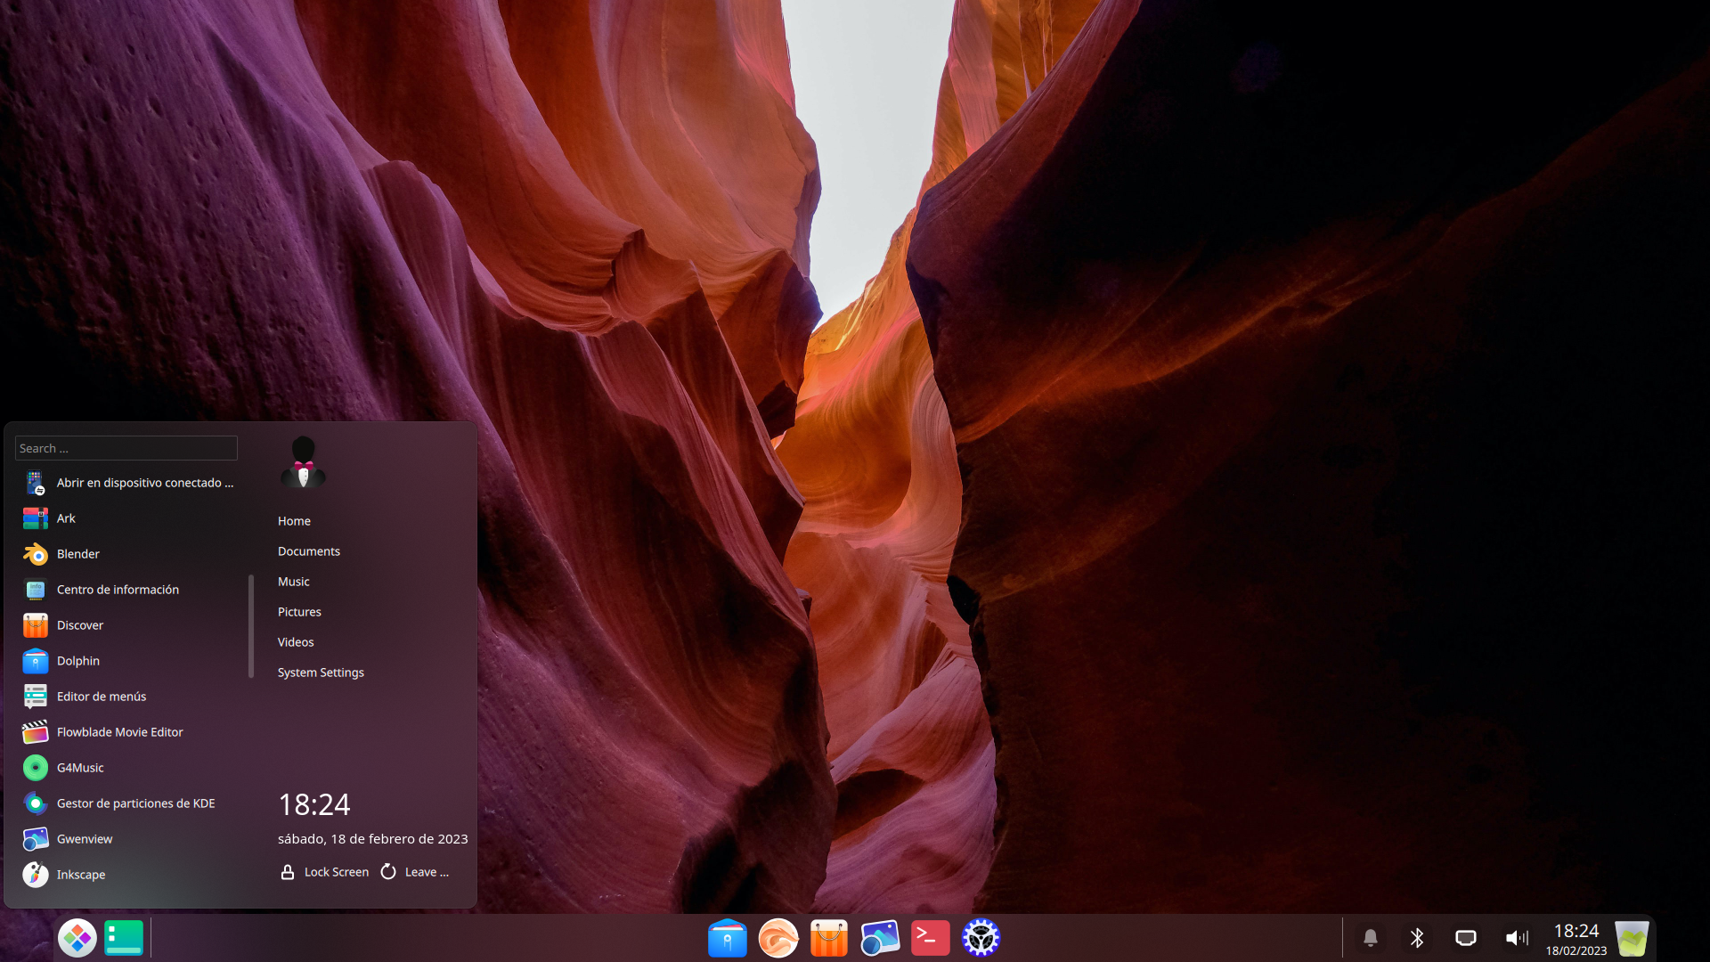This screenshot has height=962, width=1710.
Task: Open the panel clock showing 18:24
Action: (x=1576, y=939)
